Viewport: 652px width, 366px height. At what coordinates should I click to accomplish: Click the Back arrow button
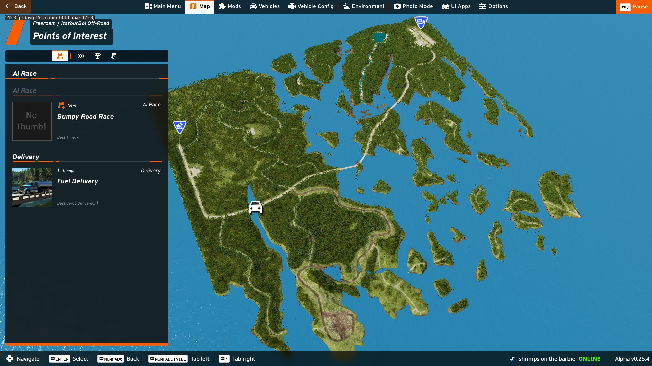[x=16, y=6]
